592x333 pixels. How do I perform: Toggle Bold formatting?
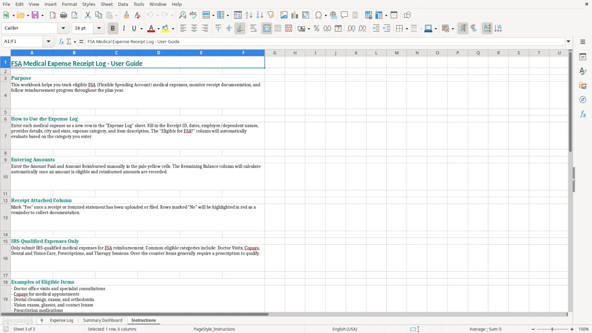(x=113, y=29)
